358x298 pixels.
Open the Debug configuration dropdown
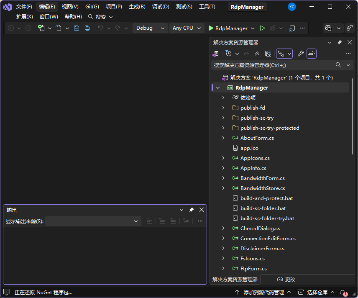click(150, 28)
